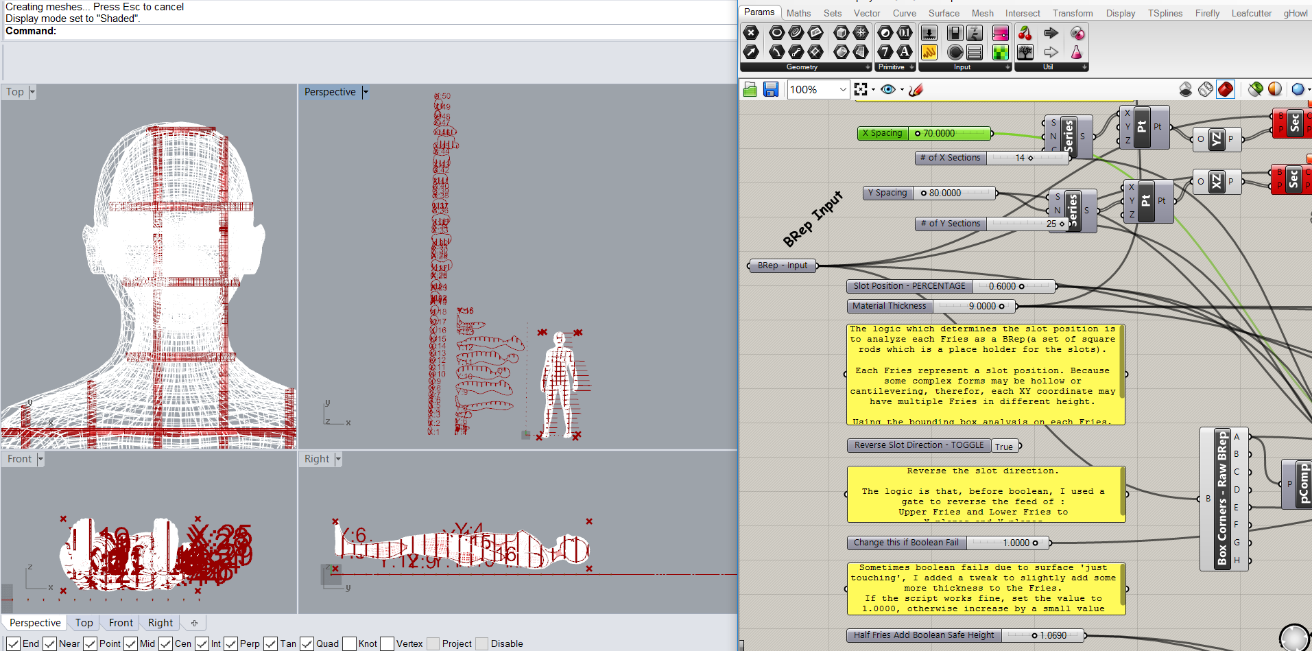Add the Param Viewer tree util component
Screen dimensions: 1312x651
tap(1025, 52)
